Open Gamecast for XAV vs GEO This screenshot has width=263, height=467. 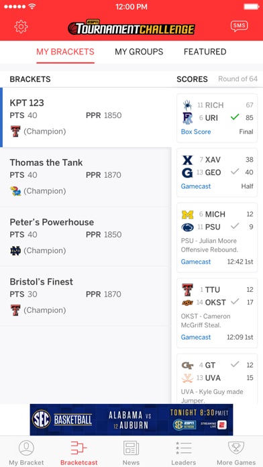point(196,187)
